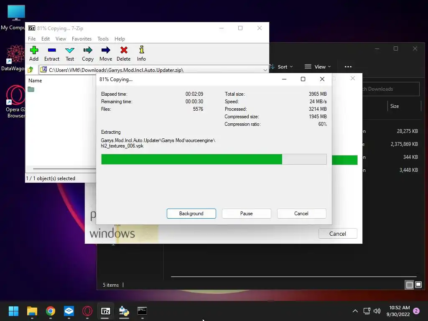Click Explorer horizontal scrollbar
This screenshot has height=321, width=428.
point(293,277)
